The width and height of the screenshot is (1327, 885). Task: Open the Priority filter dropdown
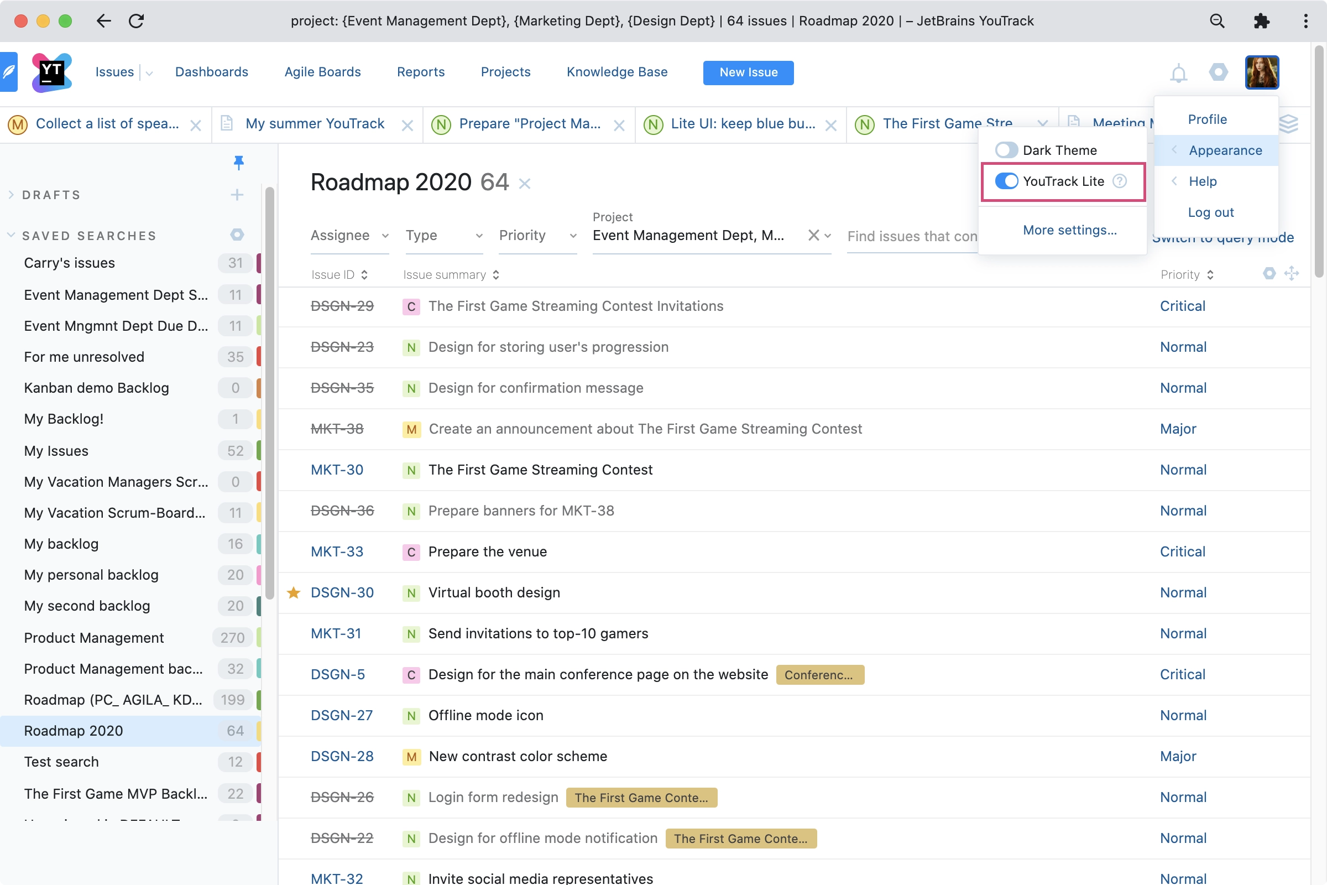click(537, 236)
